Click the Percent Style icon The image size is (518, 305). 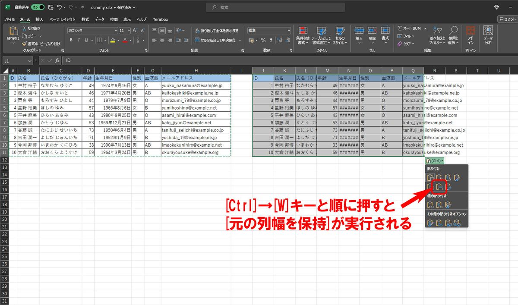[x=263, y=40]
